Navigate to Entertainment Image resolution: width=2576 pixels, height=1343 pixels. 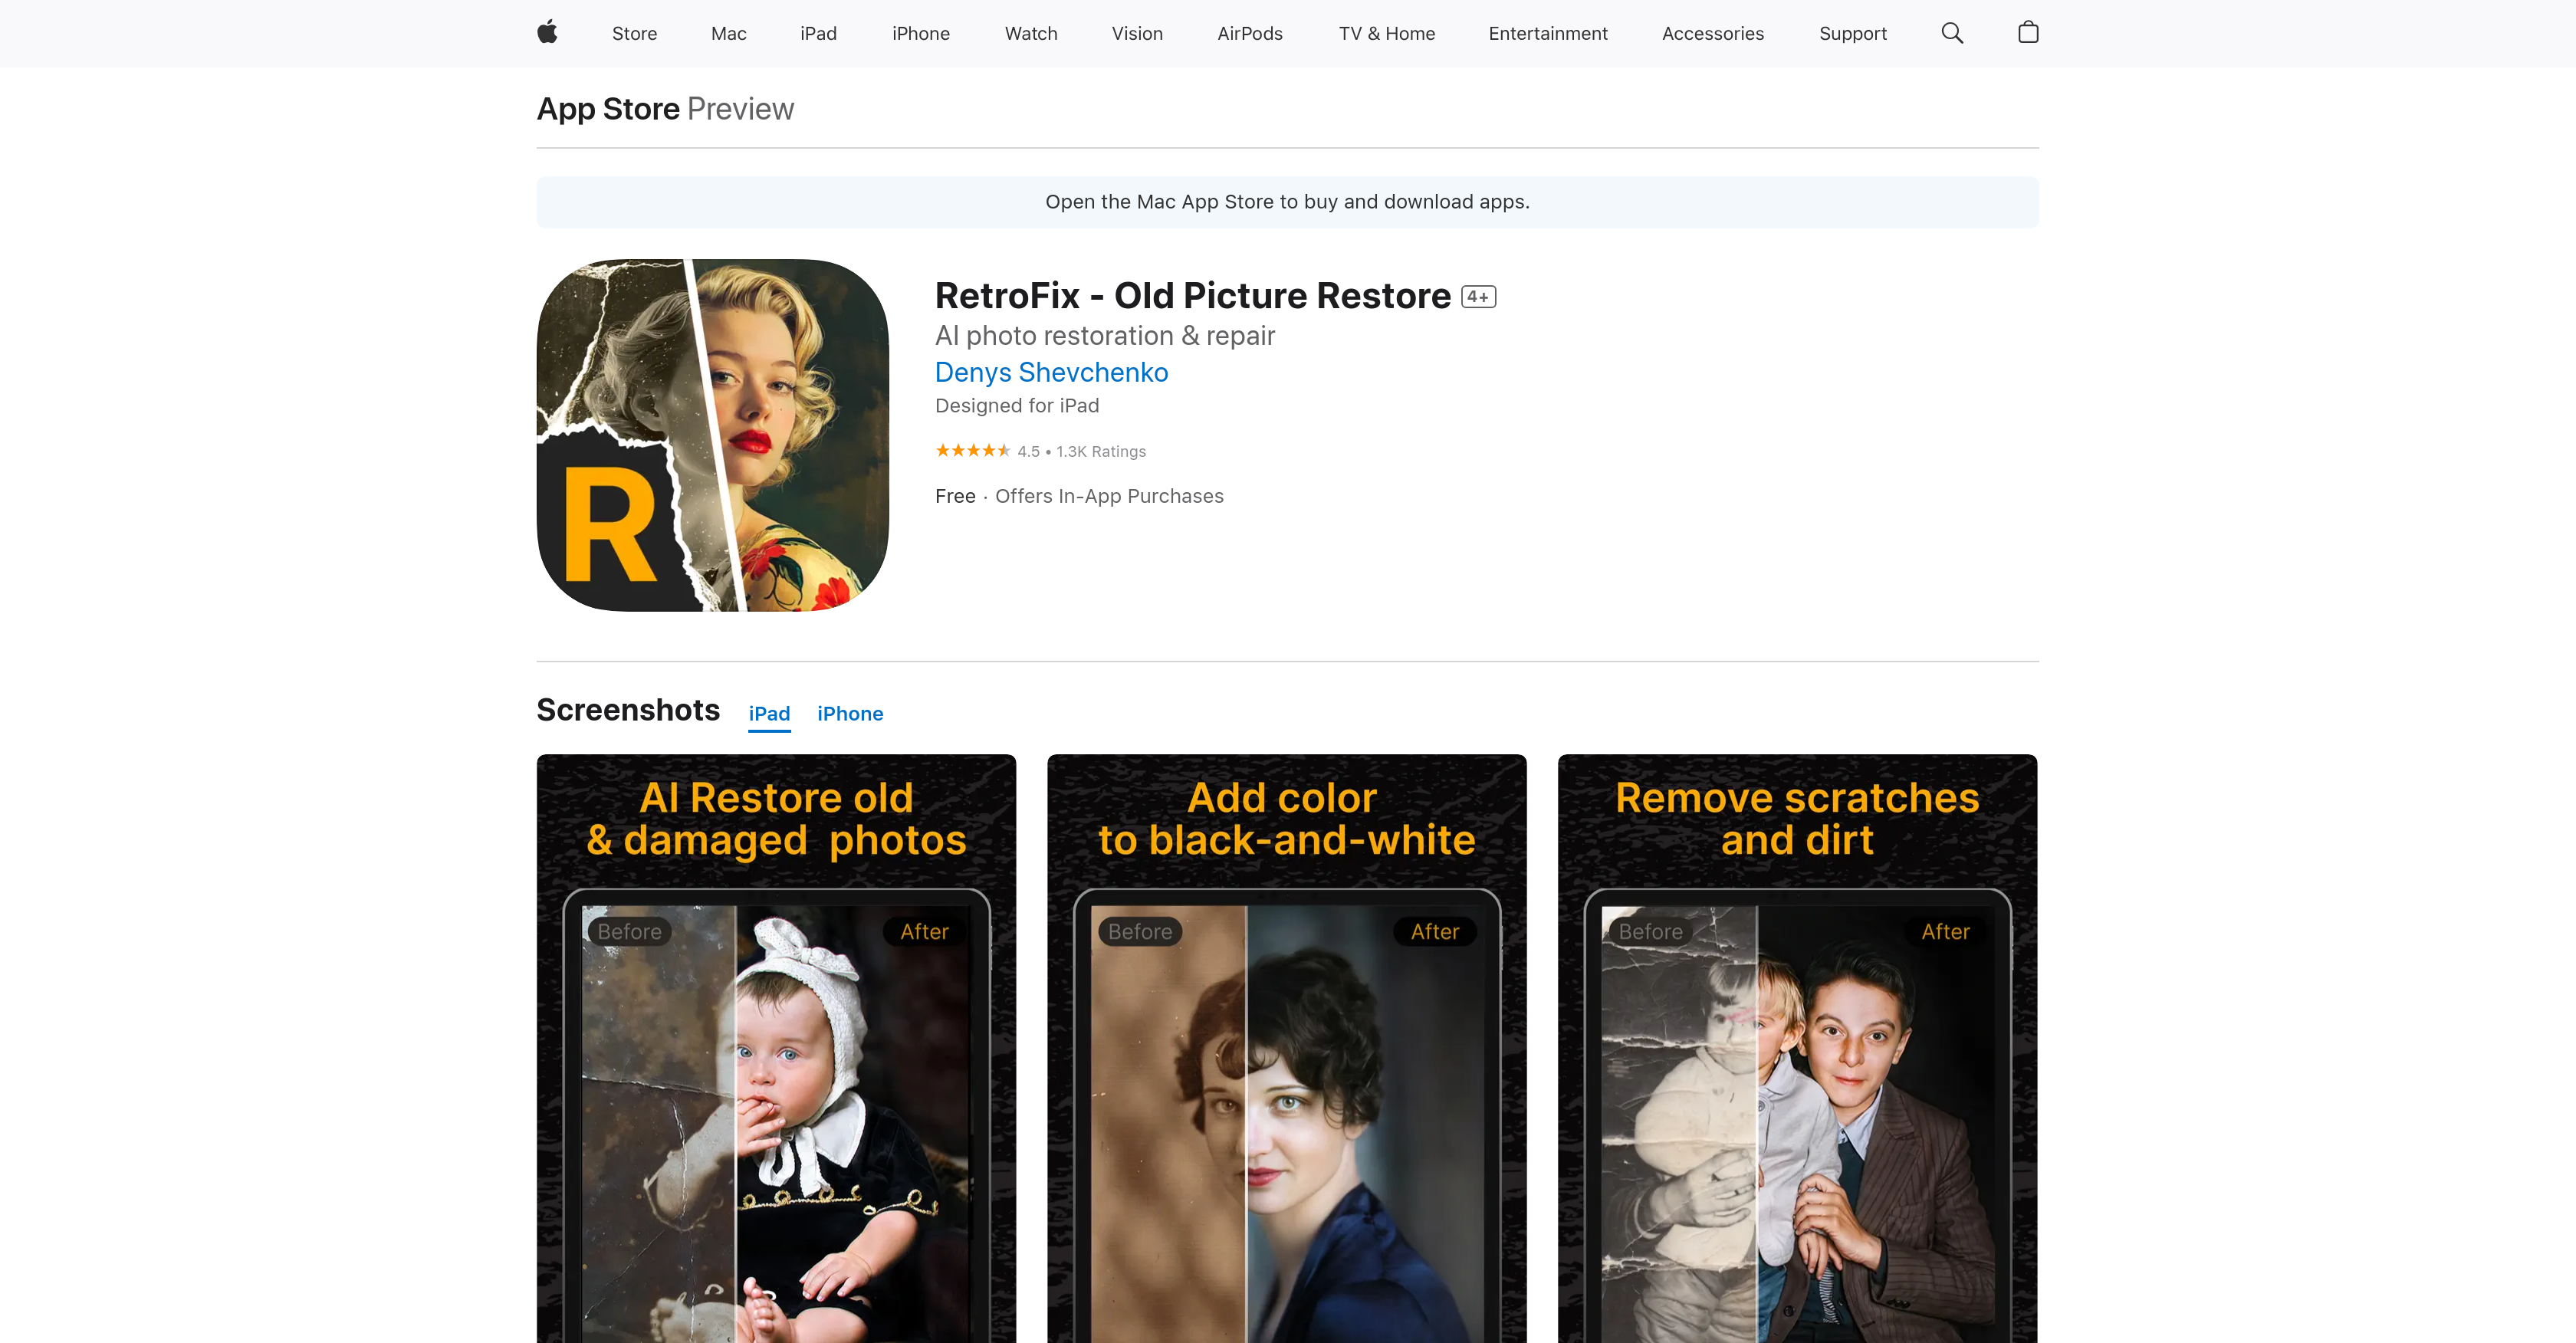pyautogui.click(x=1547, y=33)
